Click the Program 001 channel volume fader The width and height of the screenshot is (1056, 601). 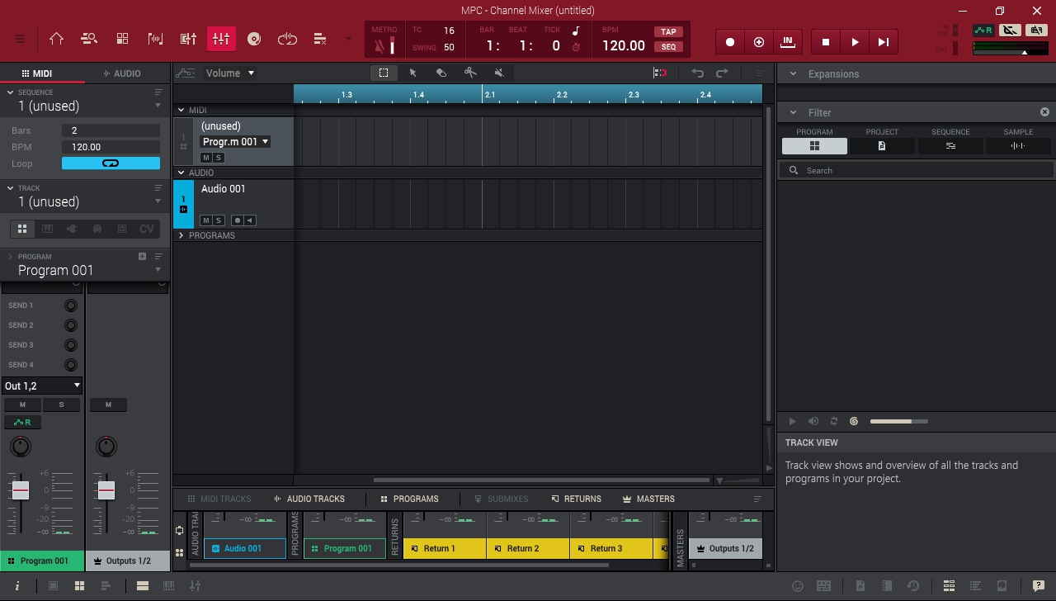click(x=21, y=490)
